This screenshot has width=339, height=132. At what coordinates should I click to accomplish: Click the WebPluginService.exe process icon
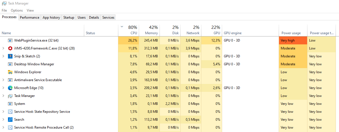[x=10, y=40]
